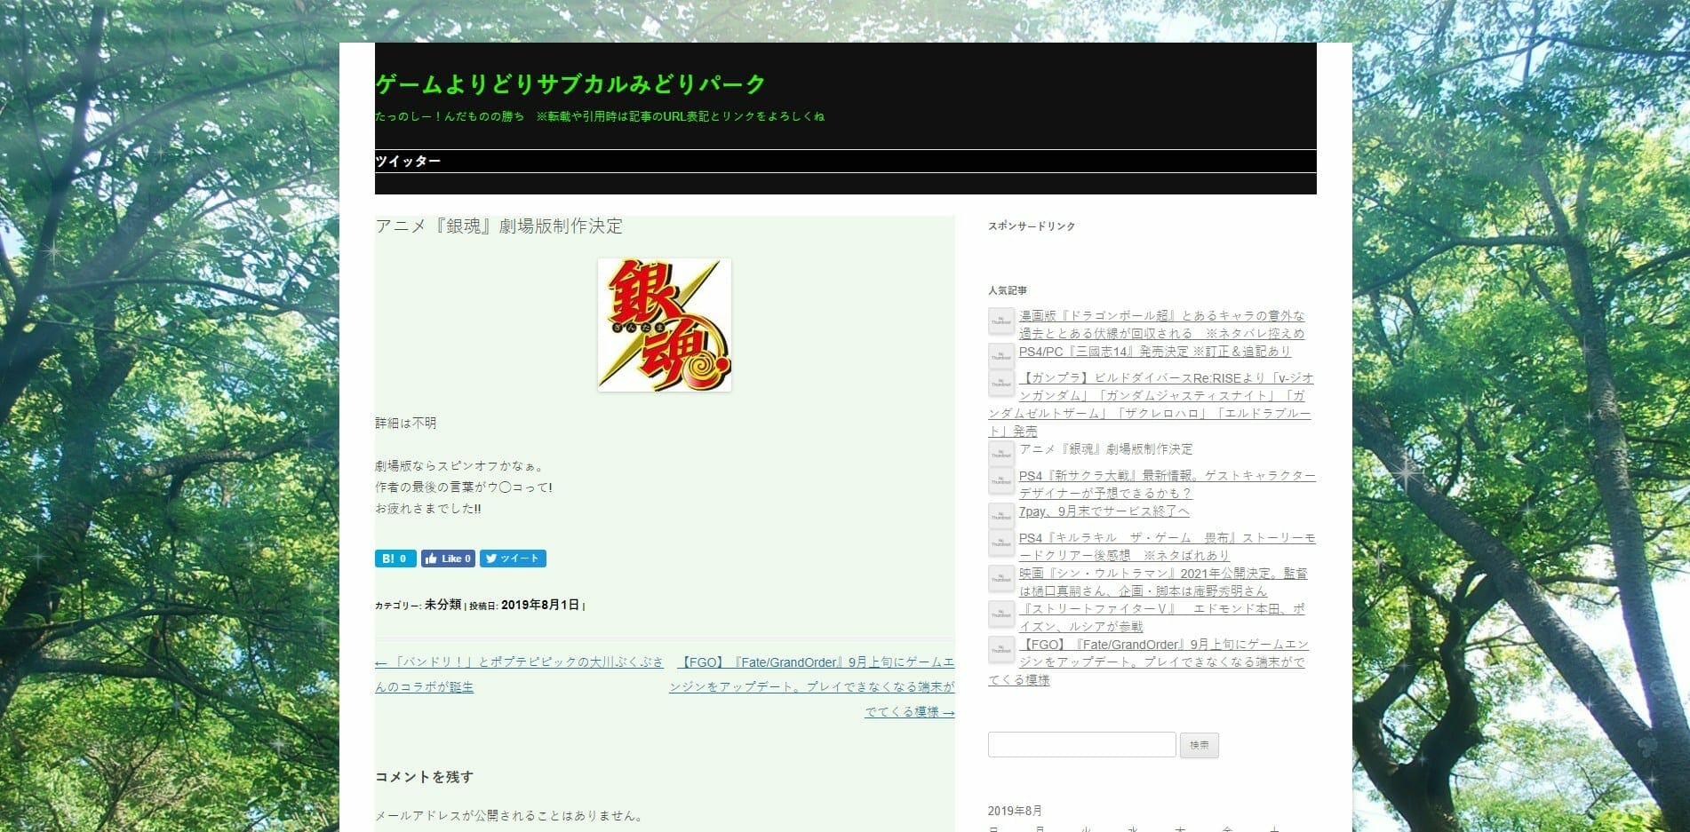Click thumbnail beside the ストリートファイターV article

click(x=1001, y=614)
